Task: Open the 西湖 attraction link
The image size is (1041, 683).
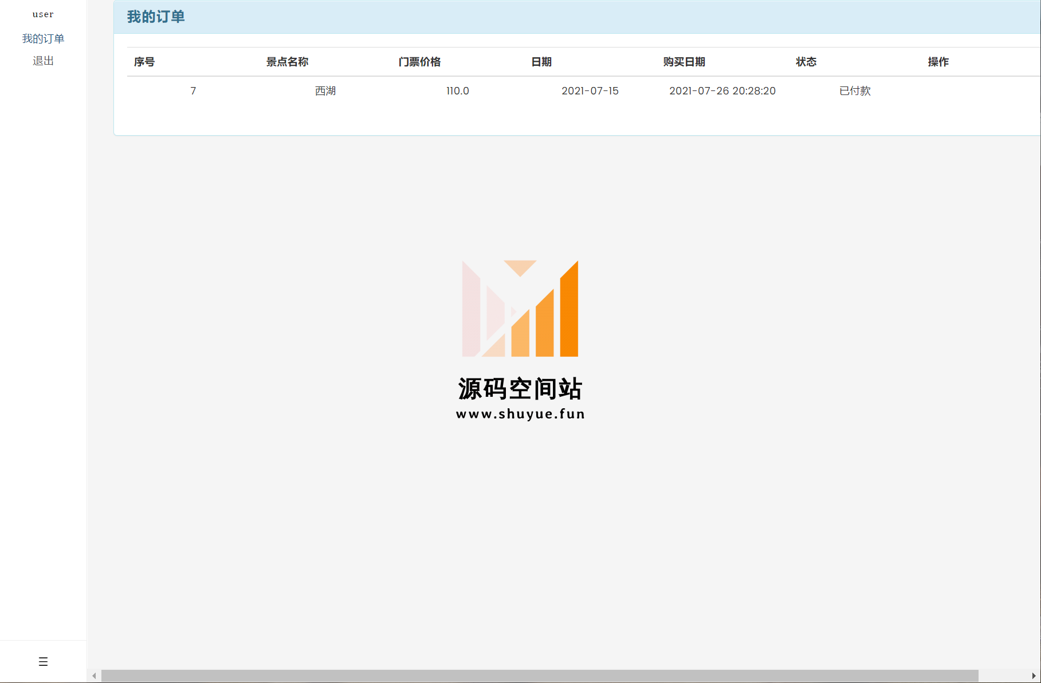Action: point(325,90)
